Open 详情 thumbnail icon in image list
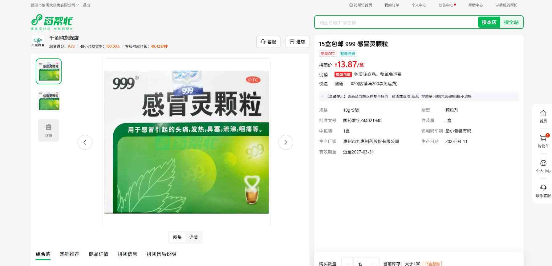The height and width of the screenshot is (266, 552). (x=49, y=130)
